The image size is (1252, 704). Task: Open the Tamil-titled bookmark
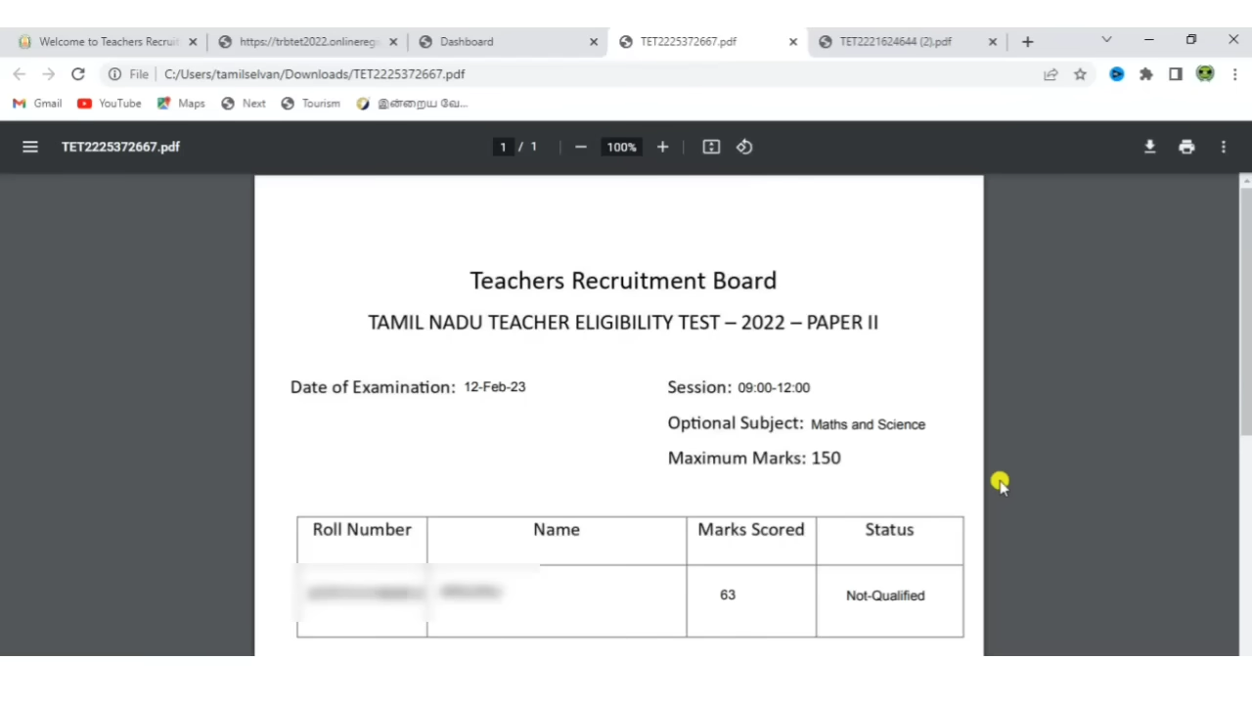[412, 104]
